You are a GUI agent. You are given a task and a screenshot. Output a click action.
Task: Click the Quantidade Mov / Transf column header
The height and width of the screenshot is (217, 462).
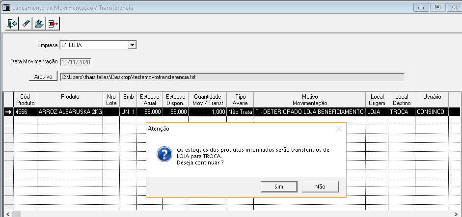click(x=208, y=100)
